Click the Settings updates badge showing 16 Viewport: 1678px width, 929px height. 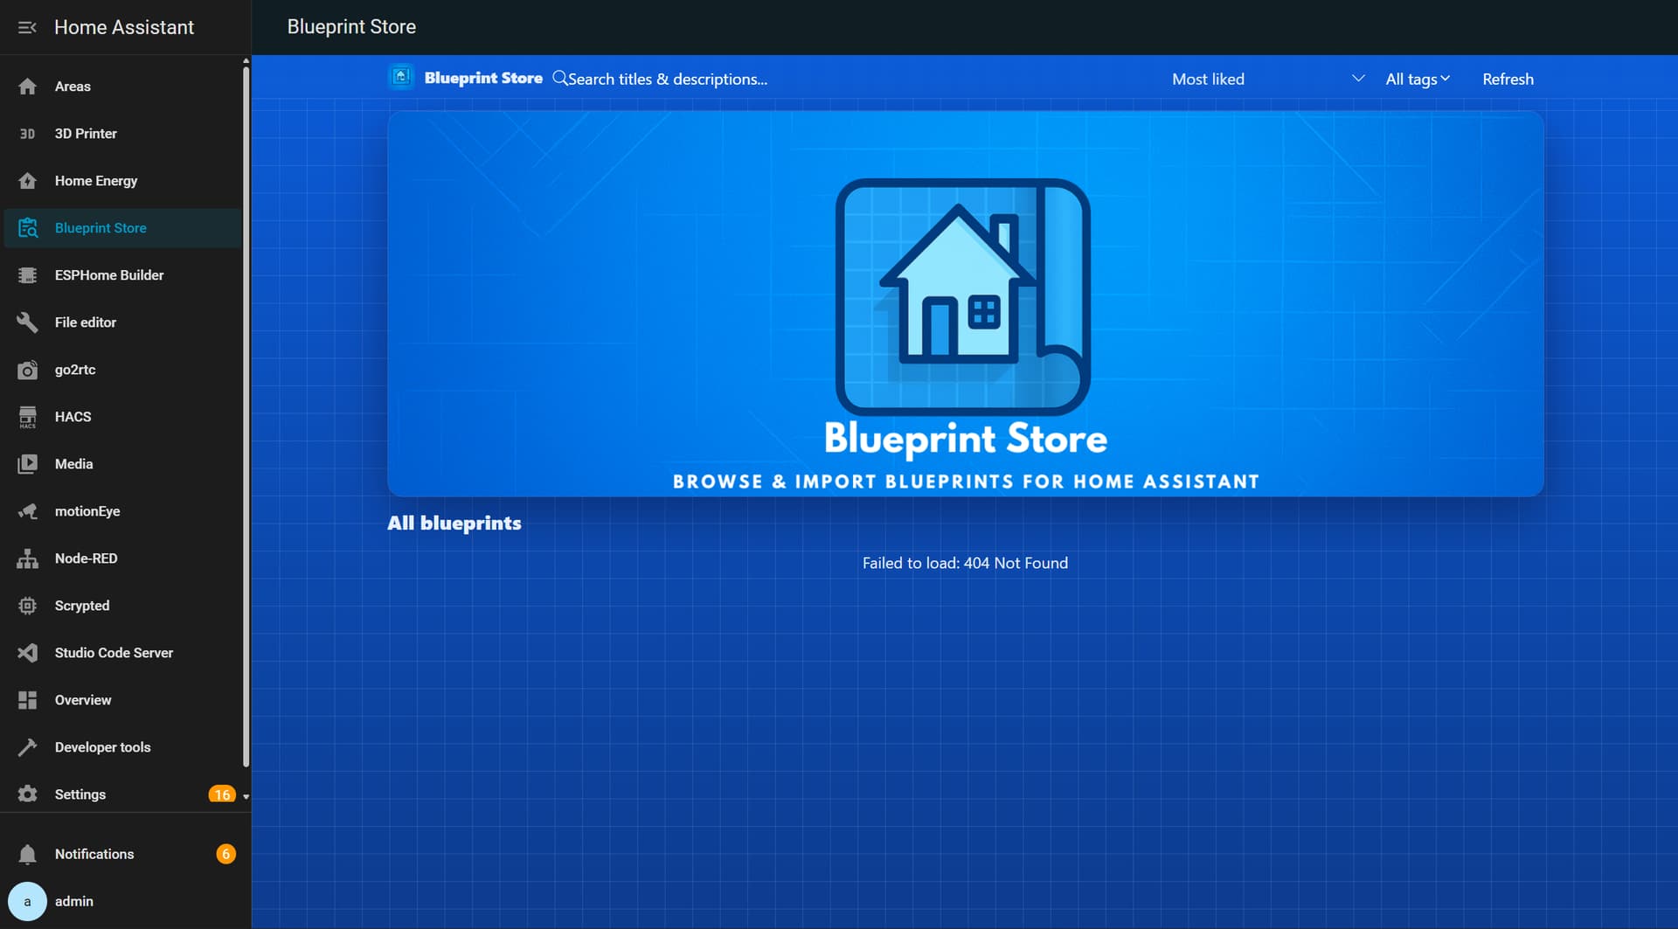click(x=222, y=794)
